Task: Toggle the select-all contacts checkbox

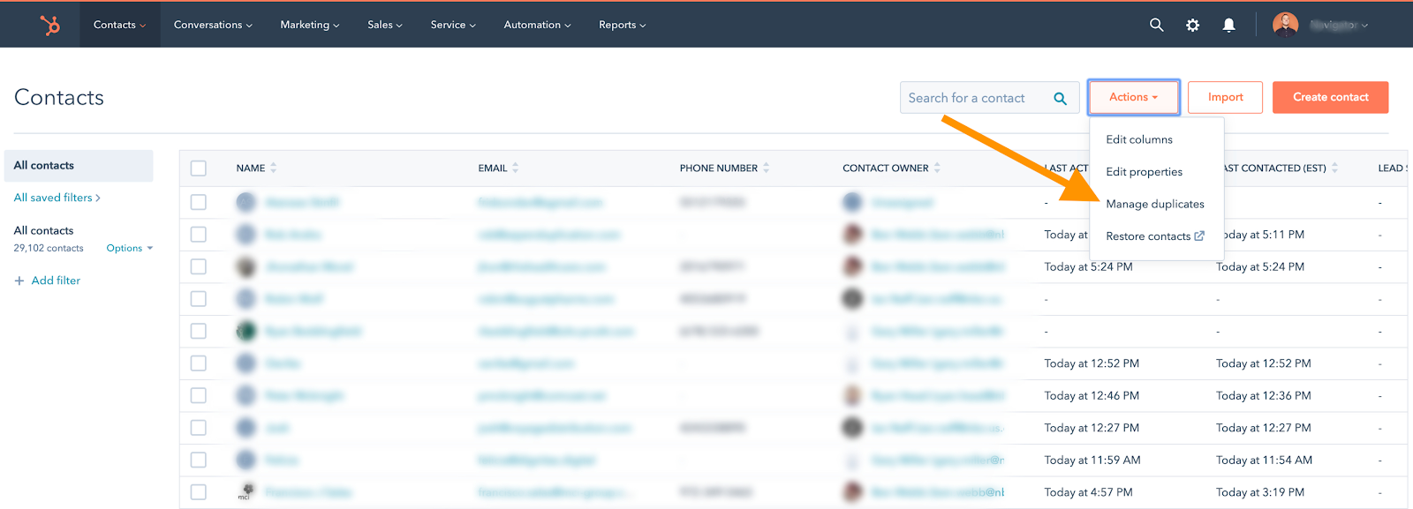Action: pyautogui.click(x=199, y=168)
